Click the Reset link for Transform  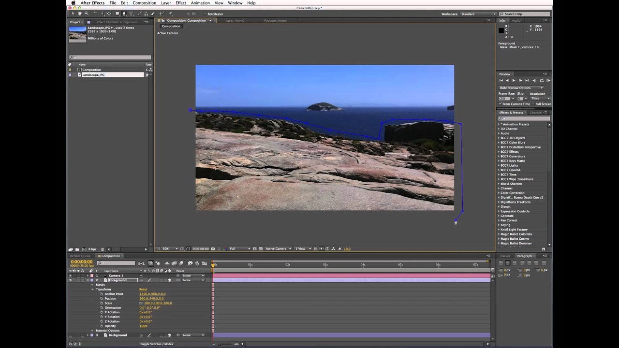pyautogui.click(x=143, y=290)
